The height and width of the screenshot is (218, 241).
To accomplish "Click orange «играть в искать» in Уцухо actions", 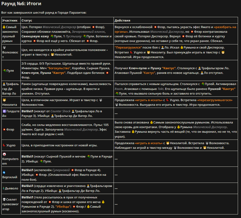I will (149, 143).
